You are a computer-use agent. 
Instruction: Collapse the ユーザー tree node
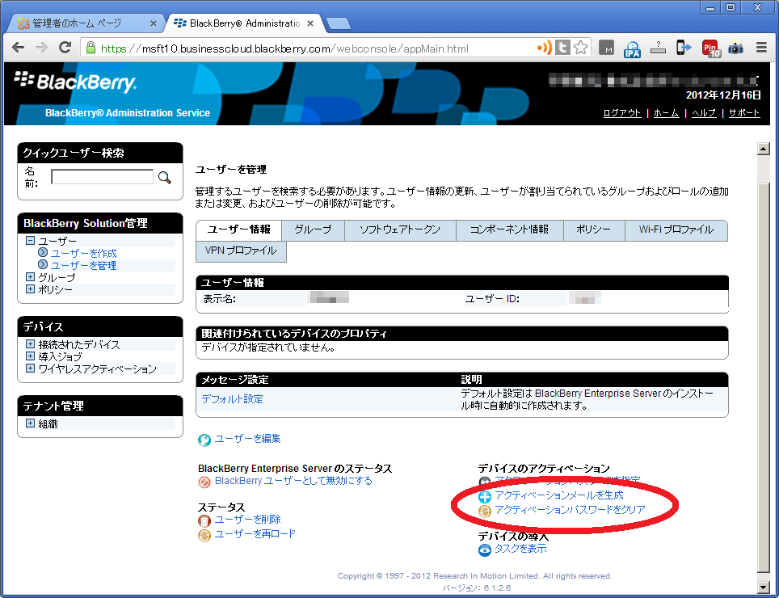pyautogui.click(x=31, y=240)
